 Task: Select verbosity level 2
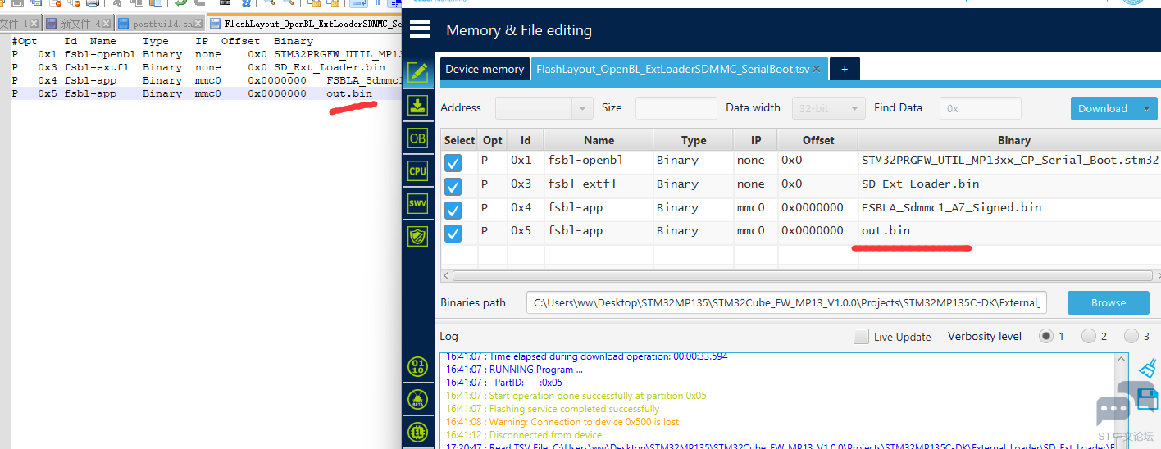pos(1089,336)
